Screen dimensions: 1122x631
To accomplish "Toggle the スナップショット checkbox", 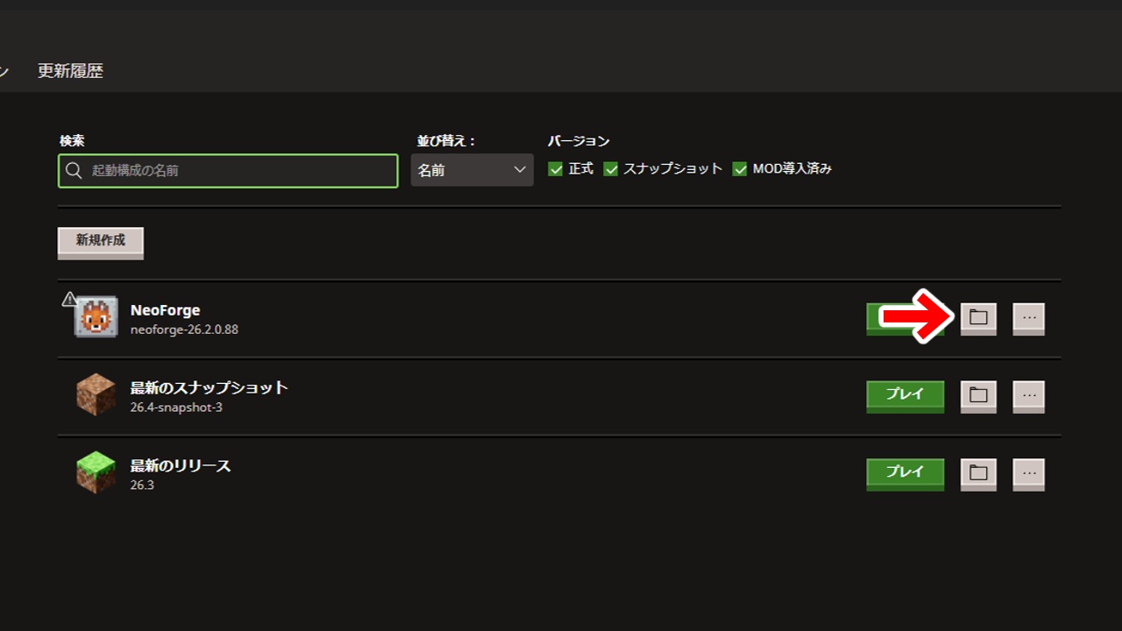I will (x=611, y=169).
